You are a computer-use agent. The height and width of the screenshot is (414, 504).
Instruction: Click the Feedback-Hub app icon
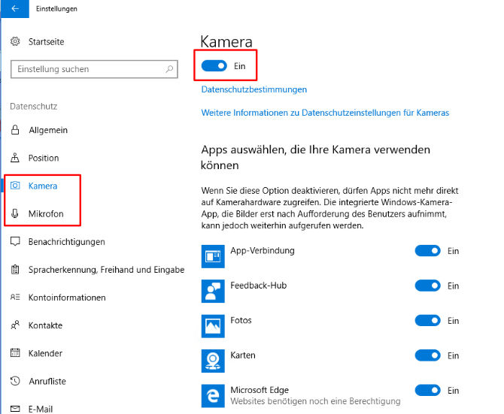213,291
